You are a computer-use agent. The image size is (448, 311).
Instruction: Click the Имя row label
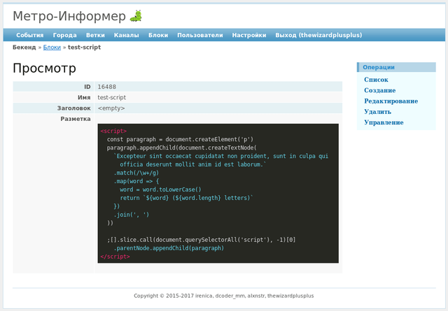coord(84,98)
